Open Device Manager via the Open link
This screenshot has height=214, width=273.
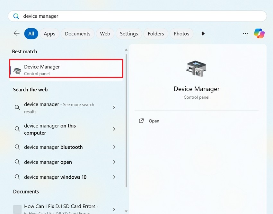click(154, 121)
